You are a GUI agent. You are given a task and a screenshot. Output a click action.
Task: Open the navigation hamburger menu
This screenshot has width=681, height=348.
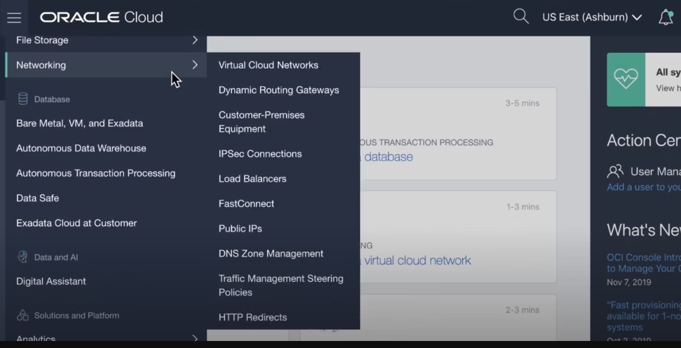[14, 17]
